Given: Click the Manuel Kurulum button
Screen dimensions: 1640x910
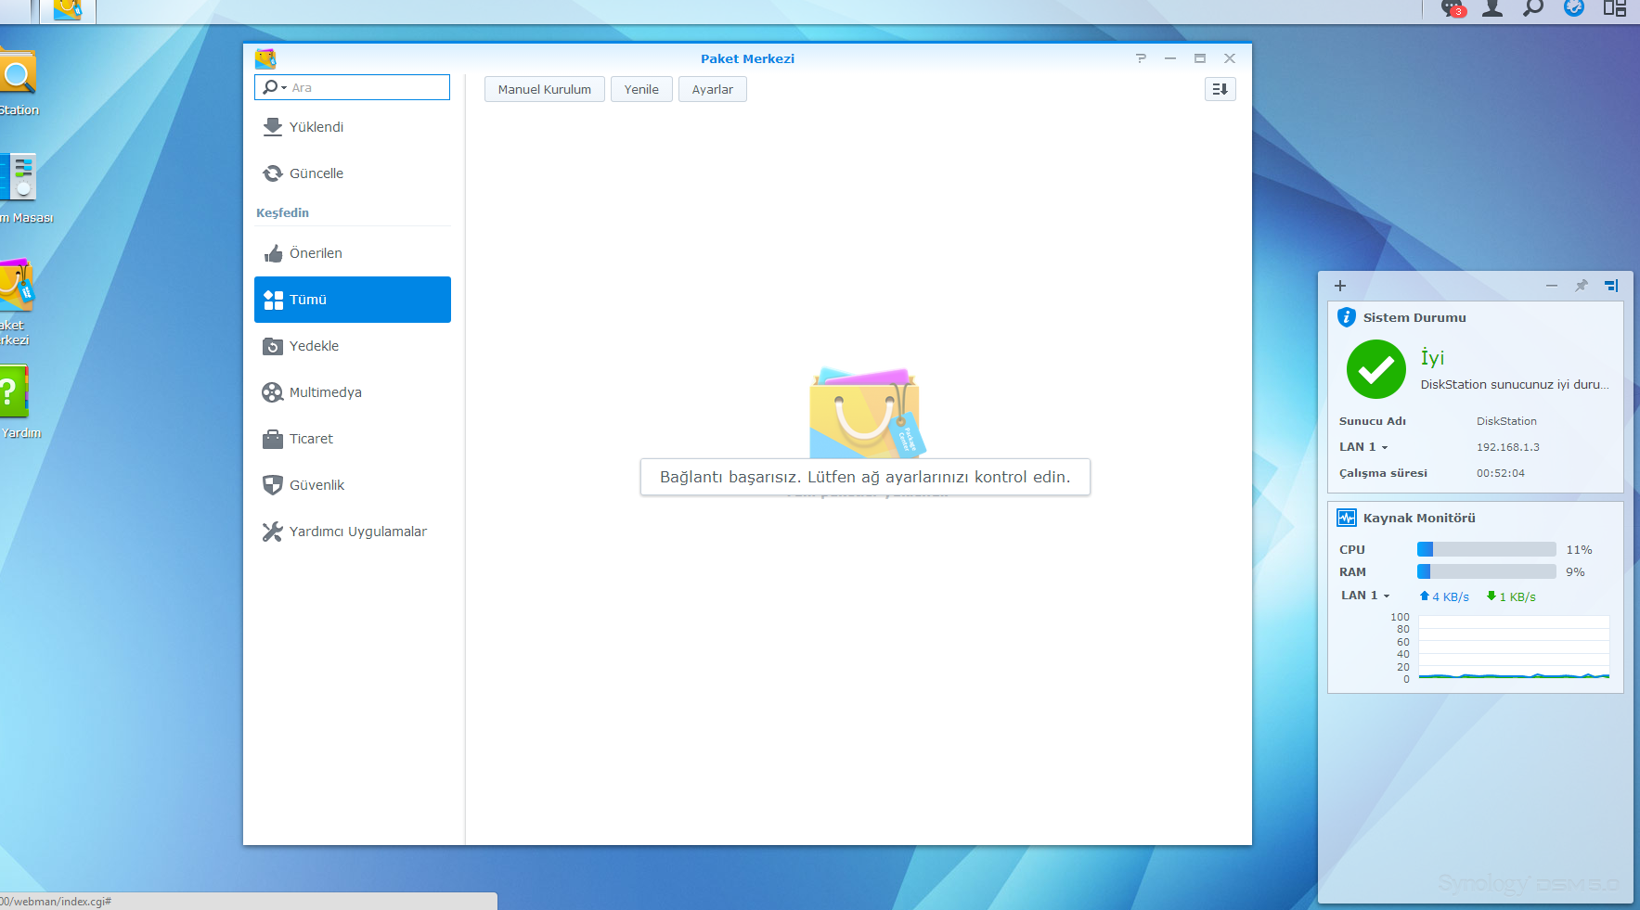Looking at the screenshot, I should pos(544,89).
